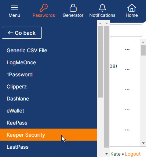This screenshot has width=146, height=160.
Task: Open the hamburger Menu icon
Action: pyautogui.click(x=14, y=8)
